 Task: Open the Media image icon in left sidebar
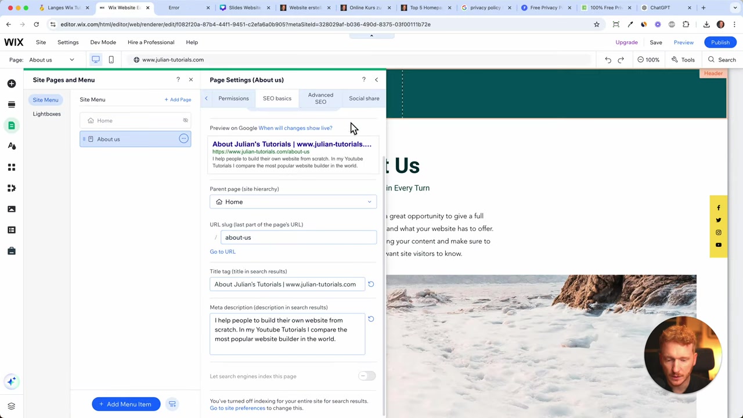[12, 209]
